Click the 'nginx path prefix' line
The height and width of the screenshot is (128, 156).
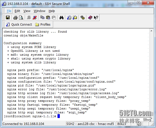pos(40,70)
